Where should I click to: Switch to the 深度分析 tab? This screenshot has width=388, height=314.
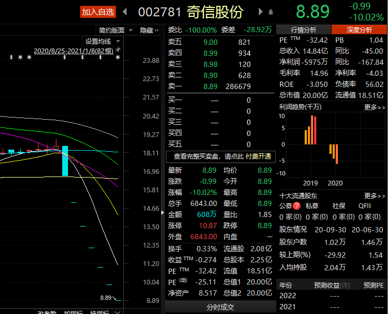click(x=359, y=30)
